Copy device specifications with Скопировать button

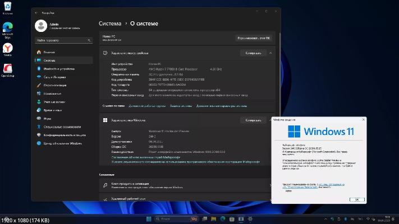(253, 53)
